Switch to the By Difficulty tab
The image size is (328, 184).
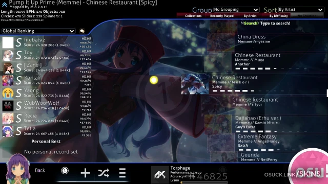click(x=278, y=16)
